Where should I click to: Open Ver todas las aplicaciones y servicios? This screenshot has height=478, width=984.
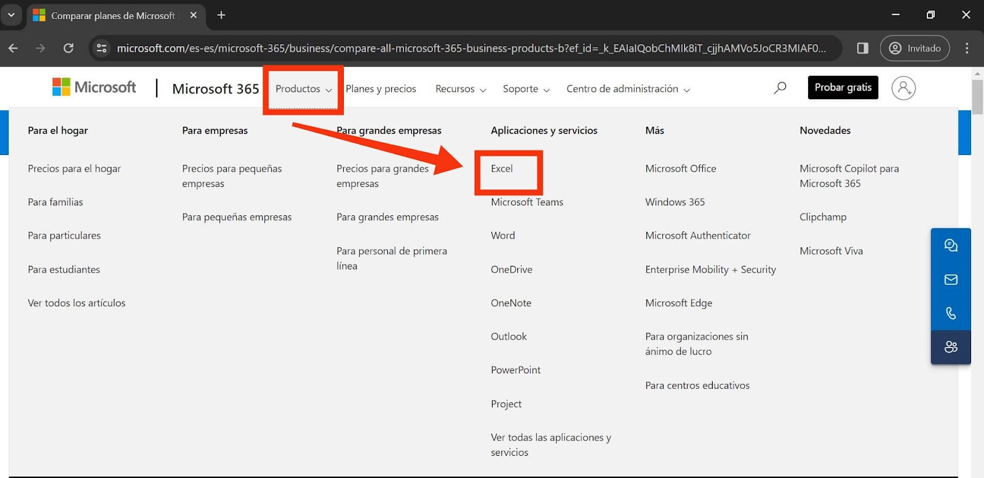click(550, 445)
